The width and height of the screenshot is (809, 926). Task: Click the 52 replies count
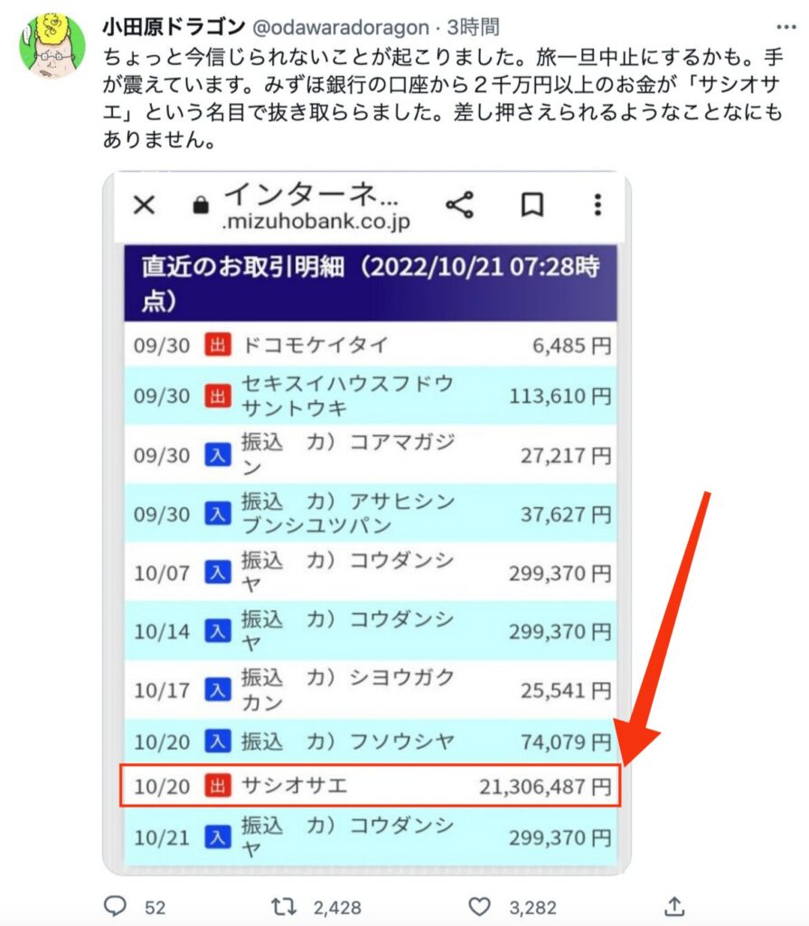(155, 907)
